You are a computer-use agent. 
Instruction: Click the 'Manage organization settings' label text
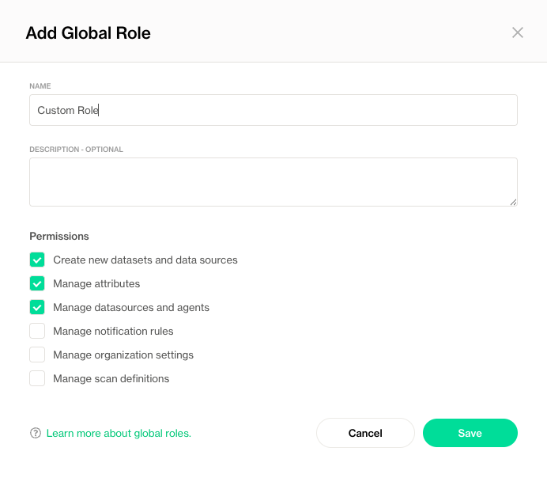[x=123, y=355]
